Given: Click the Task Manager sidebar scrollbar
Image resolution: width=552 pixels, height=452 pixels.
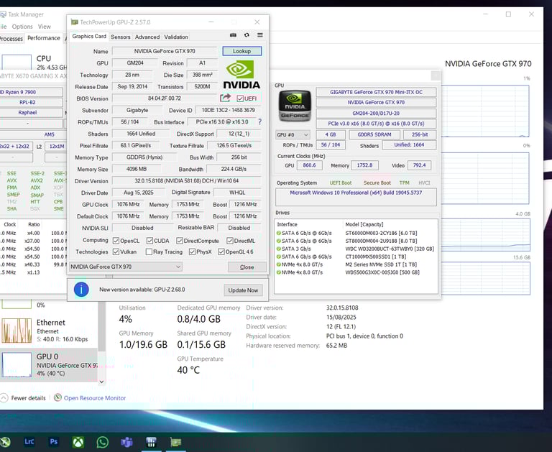Looking at the screenshot, I should (101, 326).
